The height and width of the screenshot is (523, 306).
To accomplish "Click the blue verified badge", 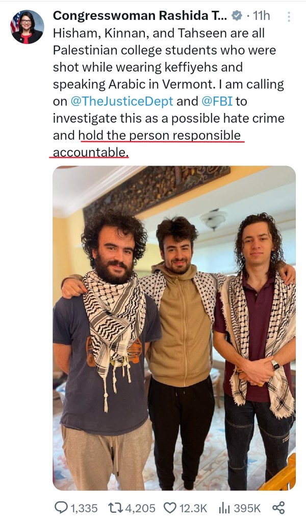I will (237, 15).
